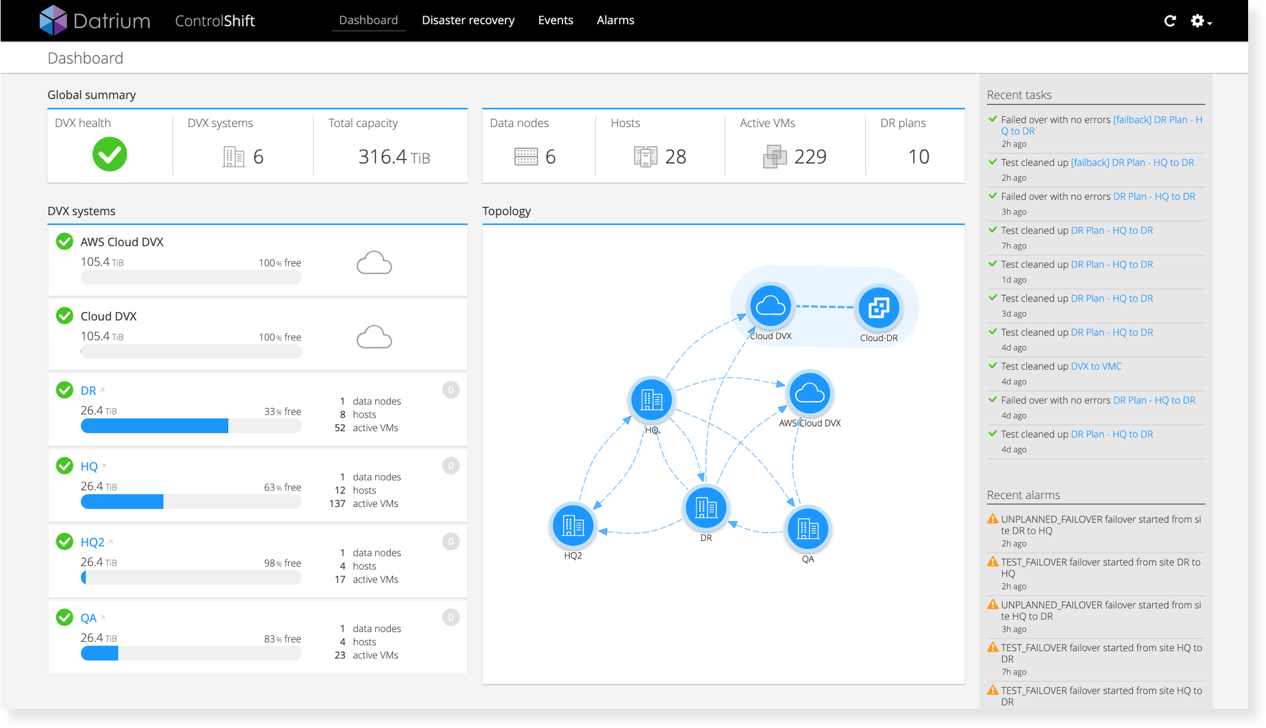This screenshot has height=728, width=1266.
Task: Open the settings gear menu
Action: tap(1201, 21)
